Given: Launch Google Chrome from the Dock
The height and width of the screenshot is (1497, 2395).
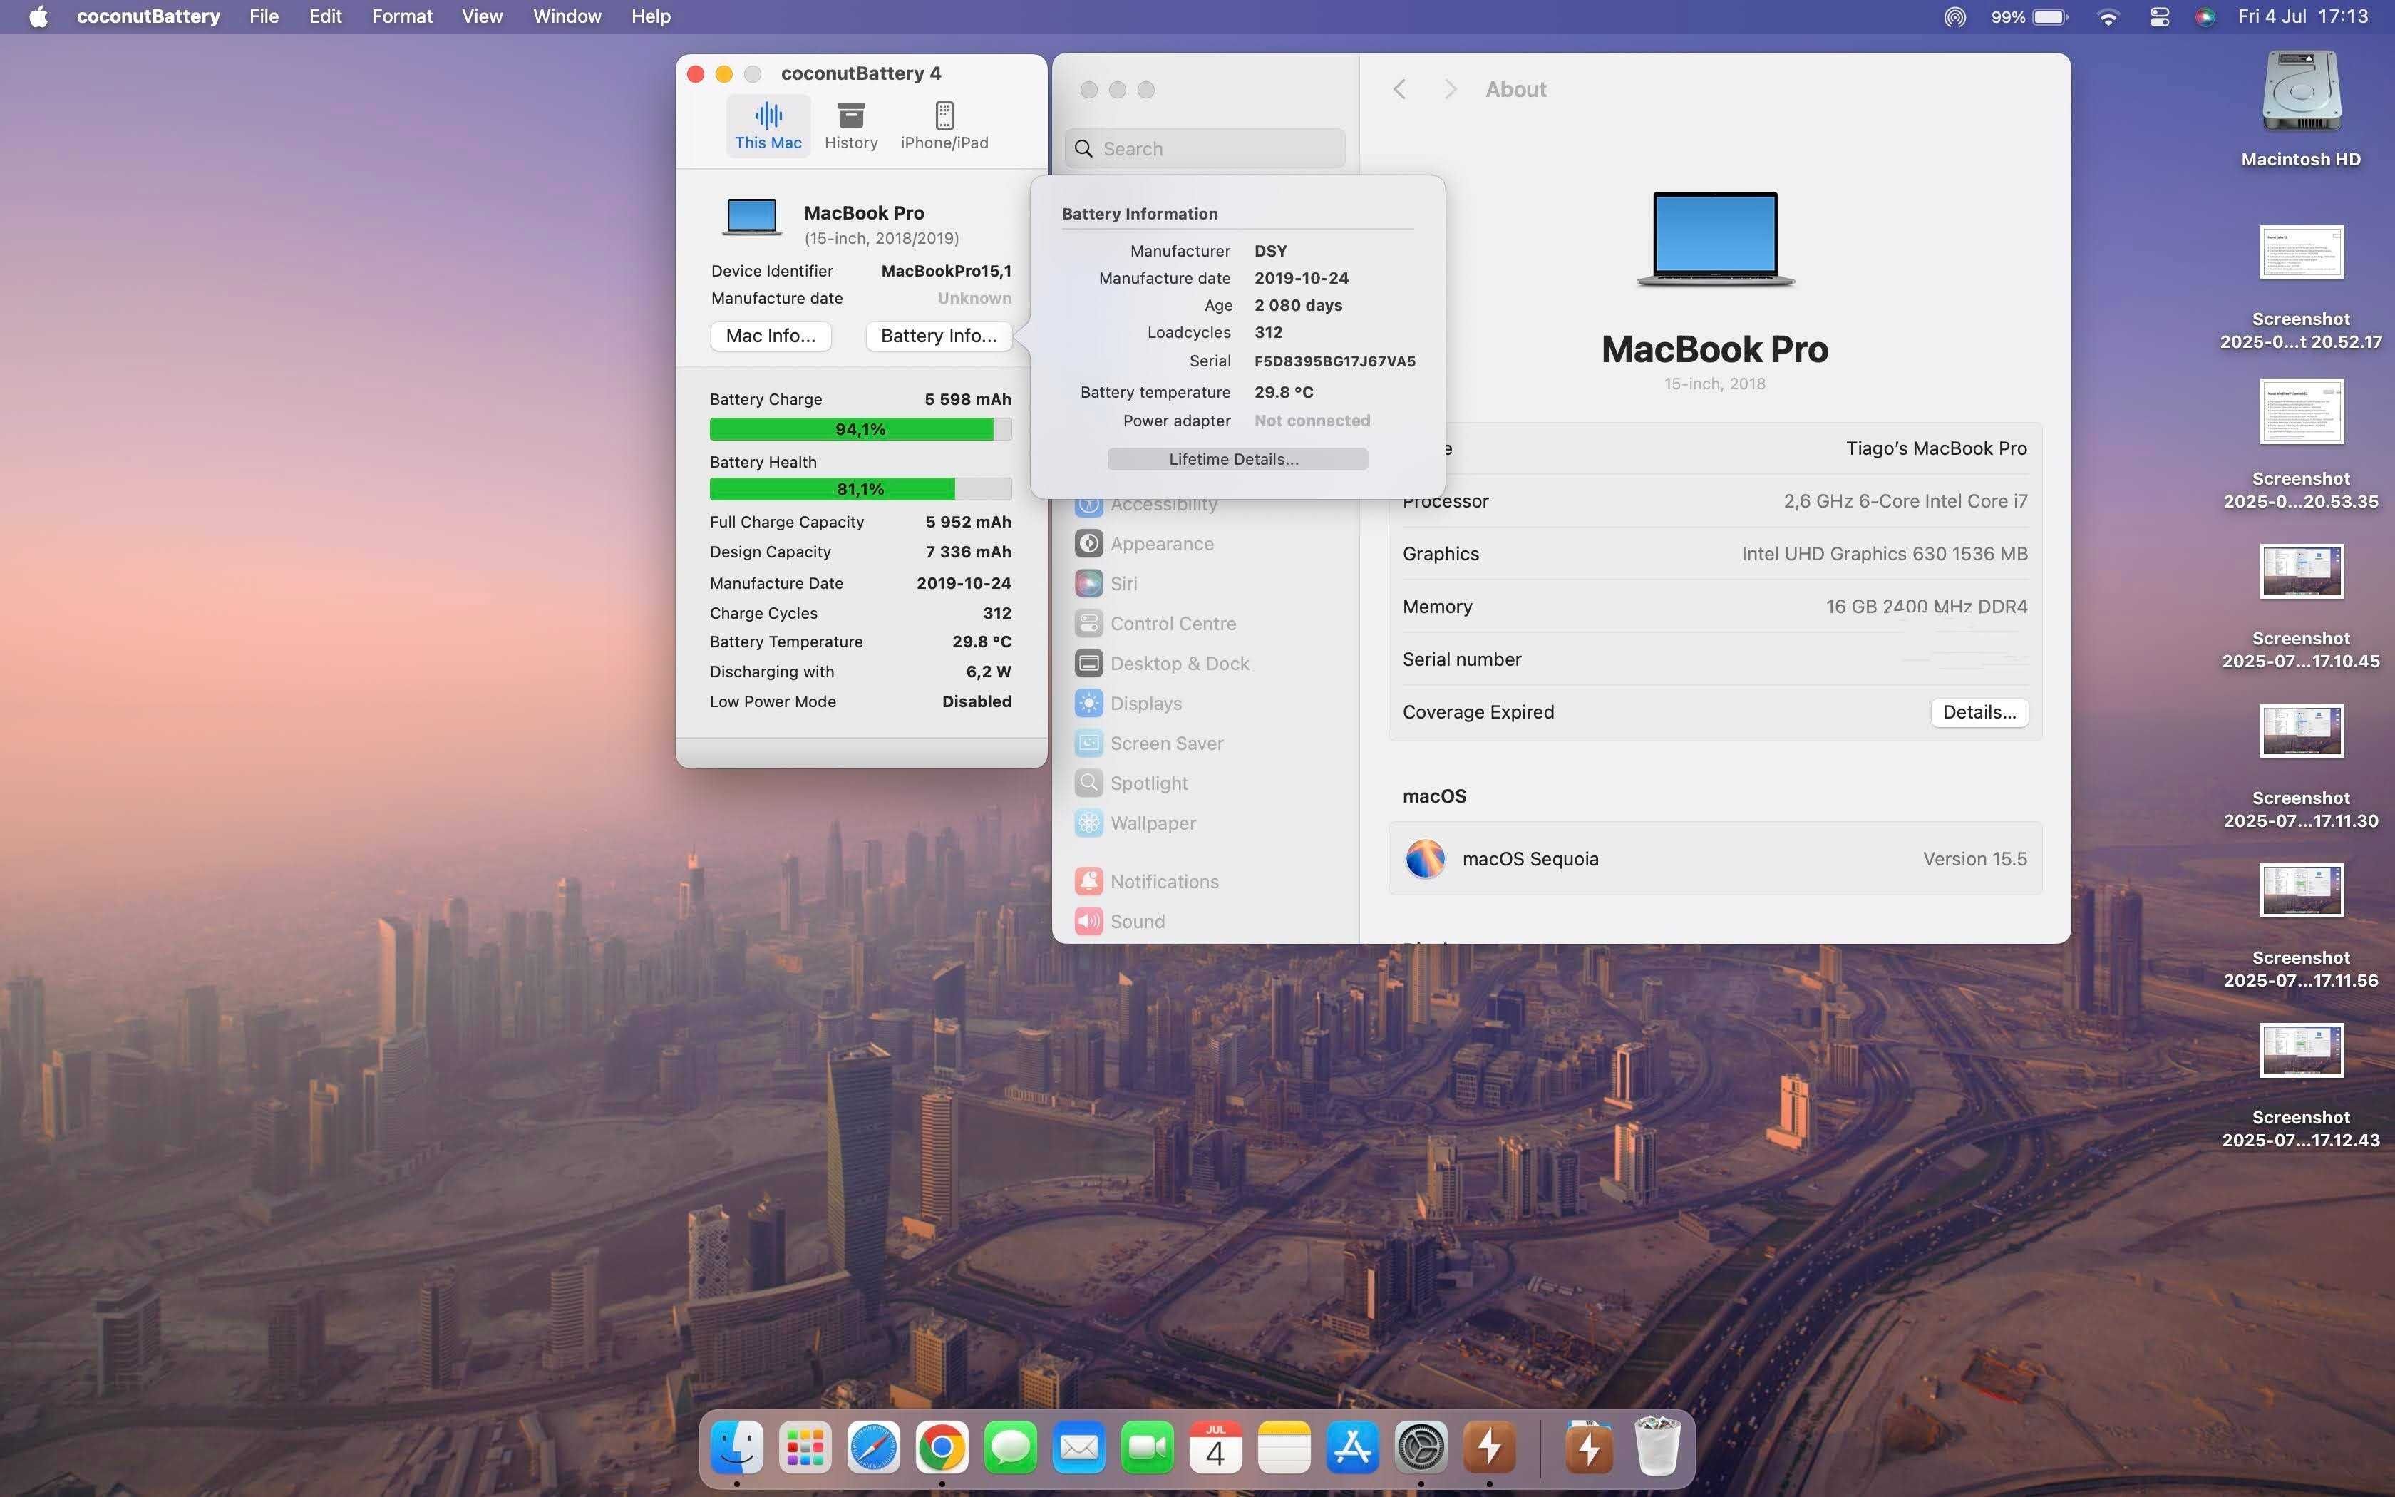Looking at the screenshot, I should tap(942, 1449).
